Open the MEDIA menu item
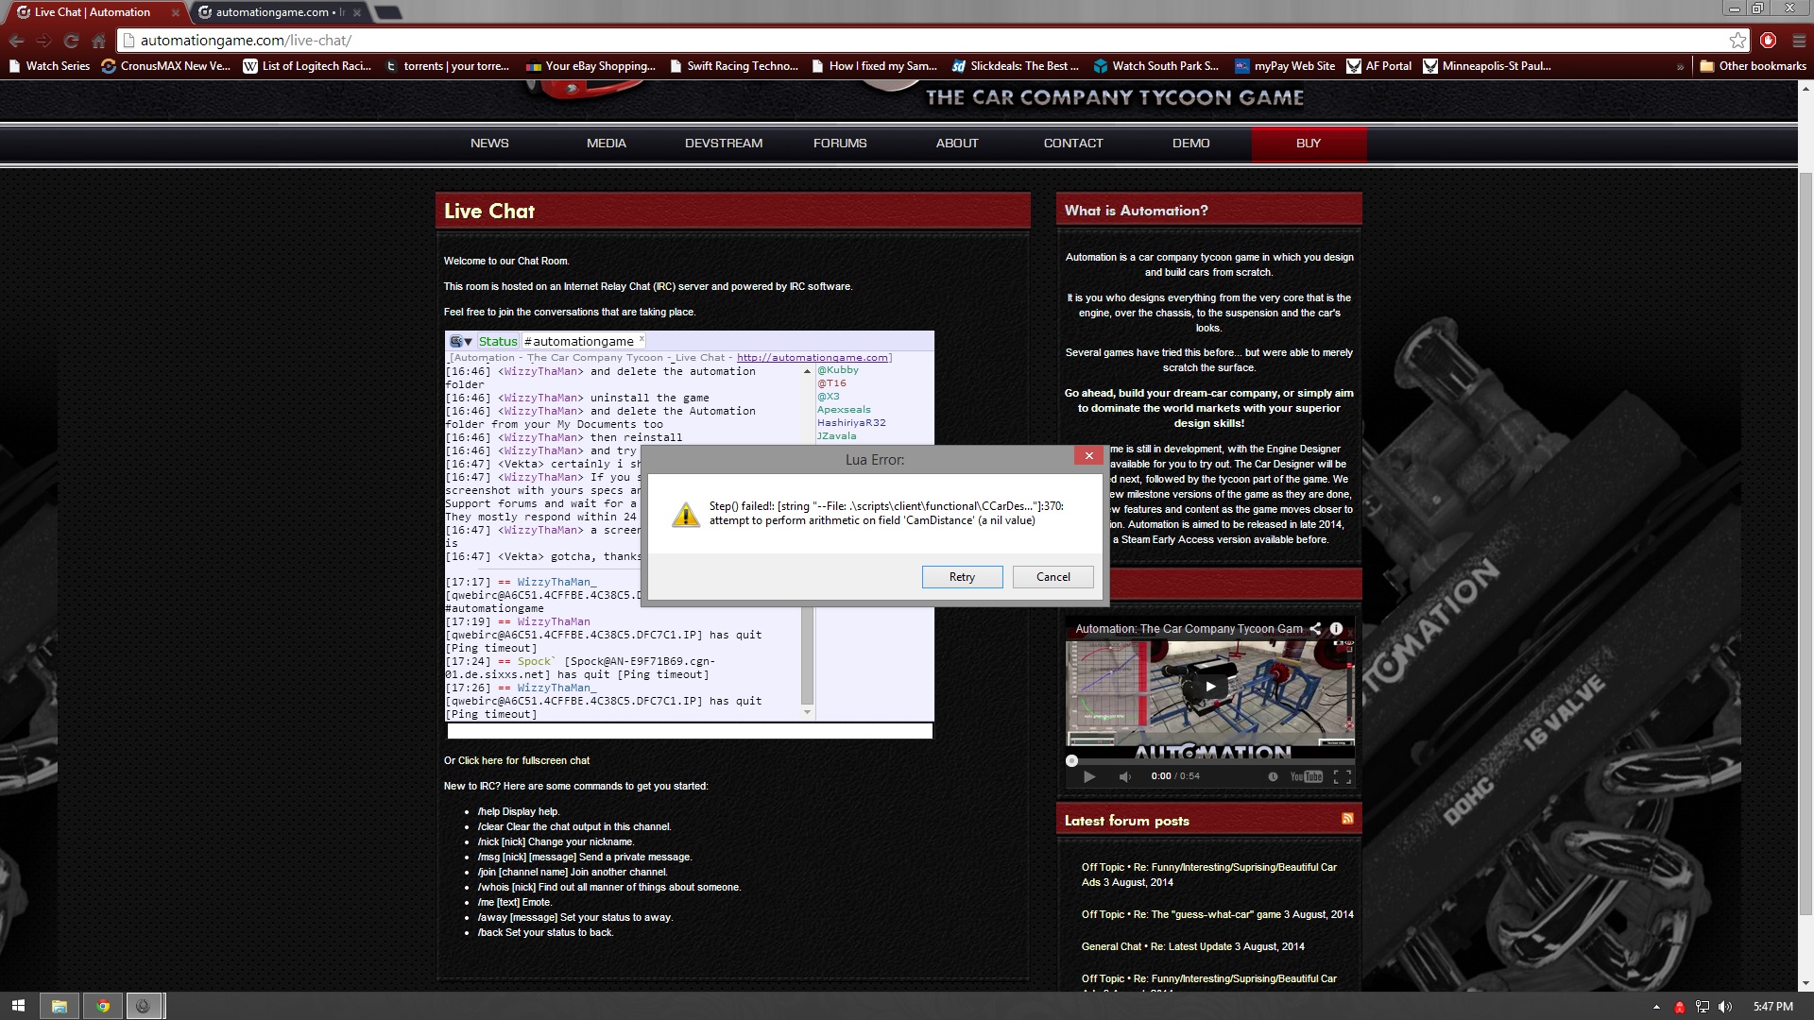The image size is (1814, 1020). [x=606, y=144]
